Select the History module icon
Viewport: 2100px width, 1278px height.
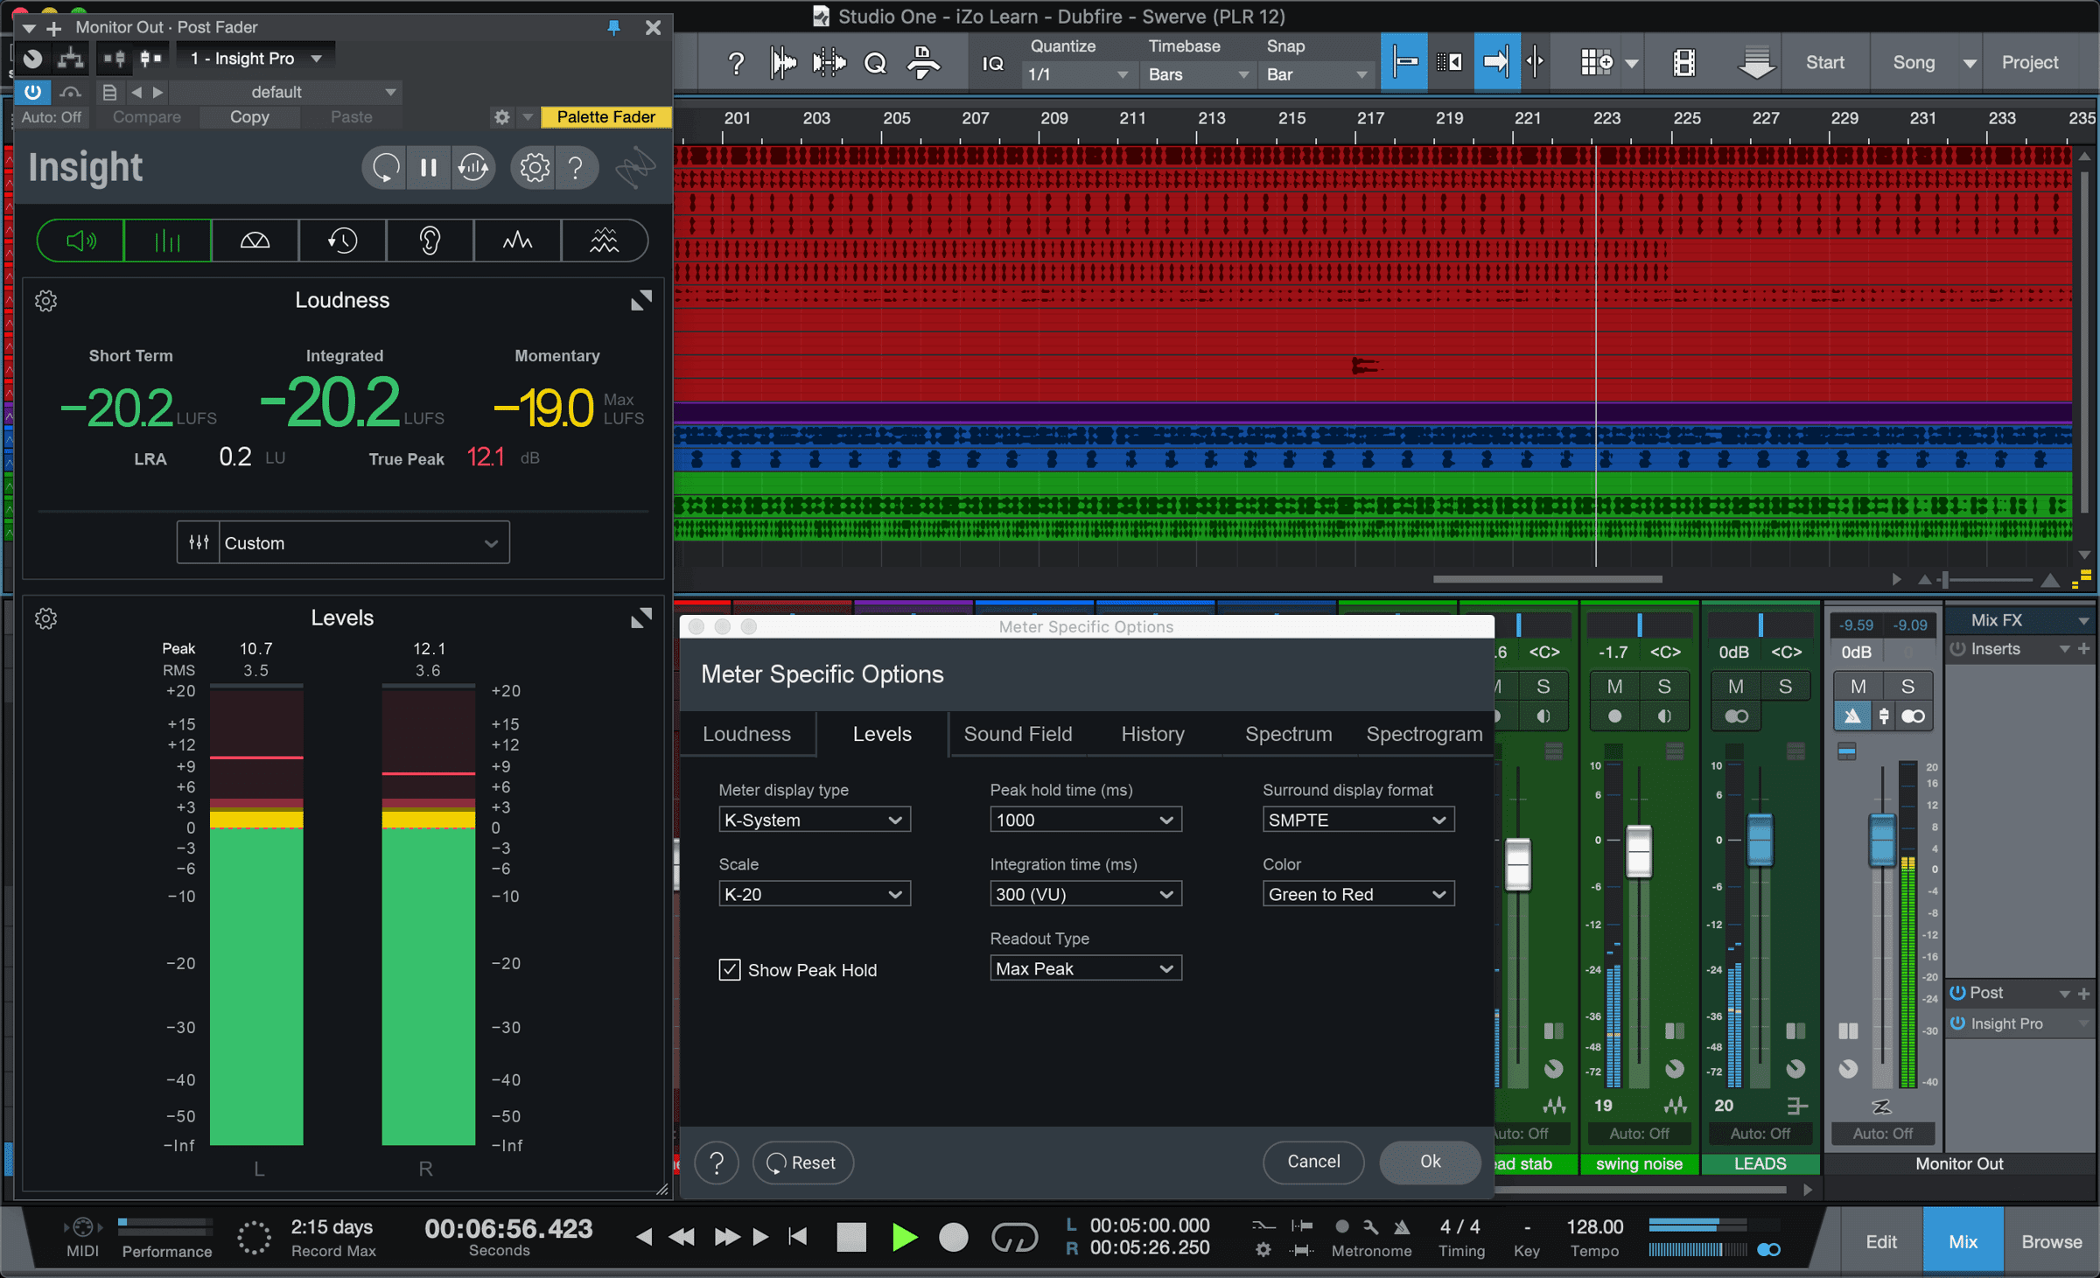tap(342, 241)
